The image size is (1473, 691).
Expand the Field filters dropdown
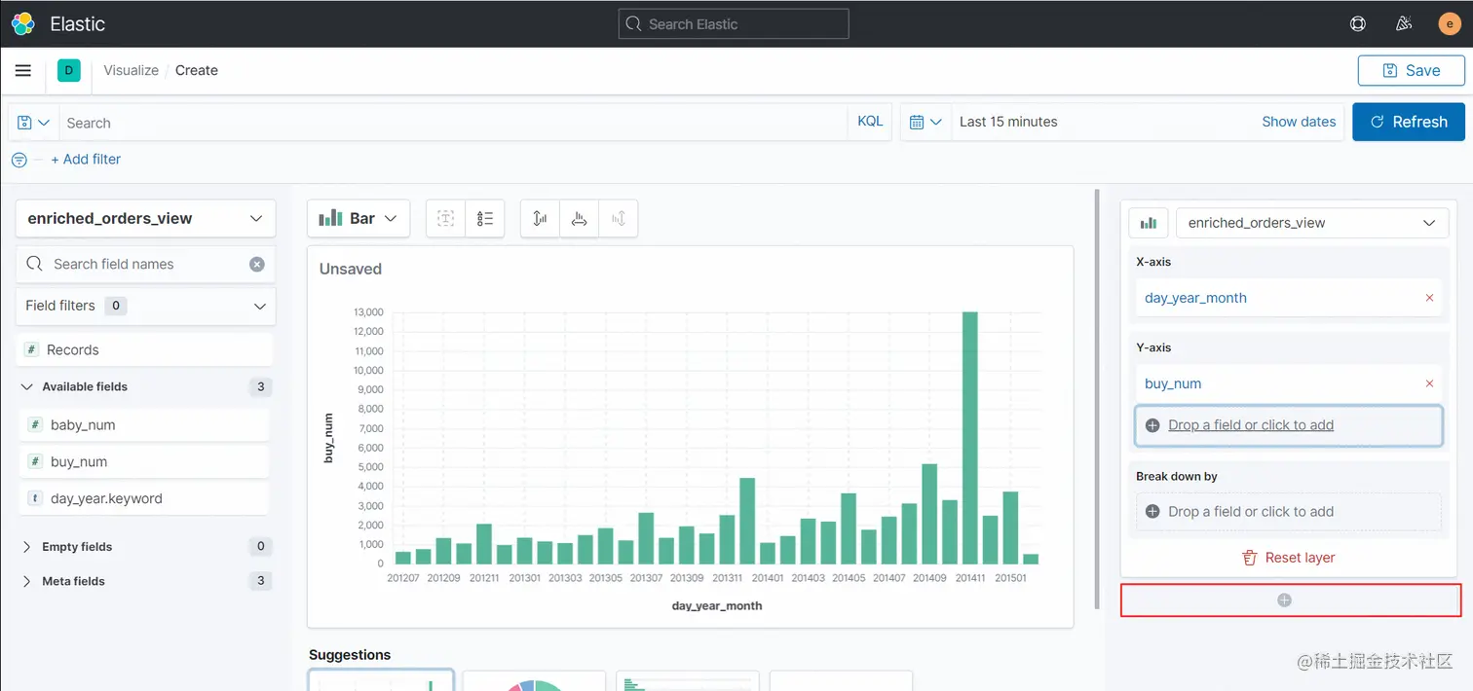point(146,306)
